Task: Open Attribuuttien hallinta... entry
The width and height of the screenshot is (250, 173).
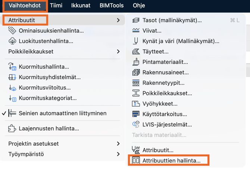Action: [185, 160]
